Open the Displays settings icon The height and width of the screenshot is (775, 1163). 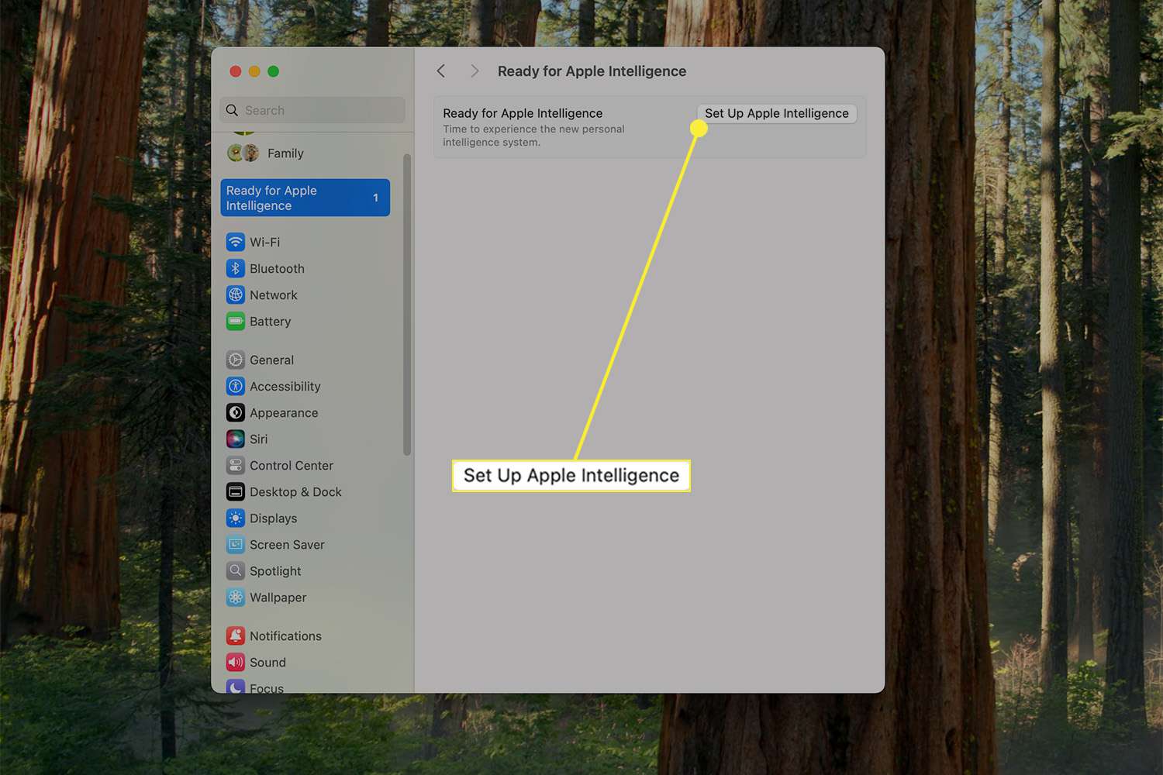pos(236,518)
